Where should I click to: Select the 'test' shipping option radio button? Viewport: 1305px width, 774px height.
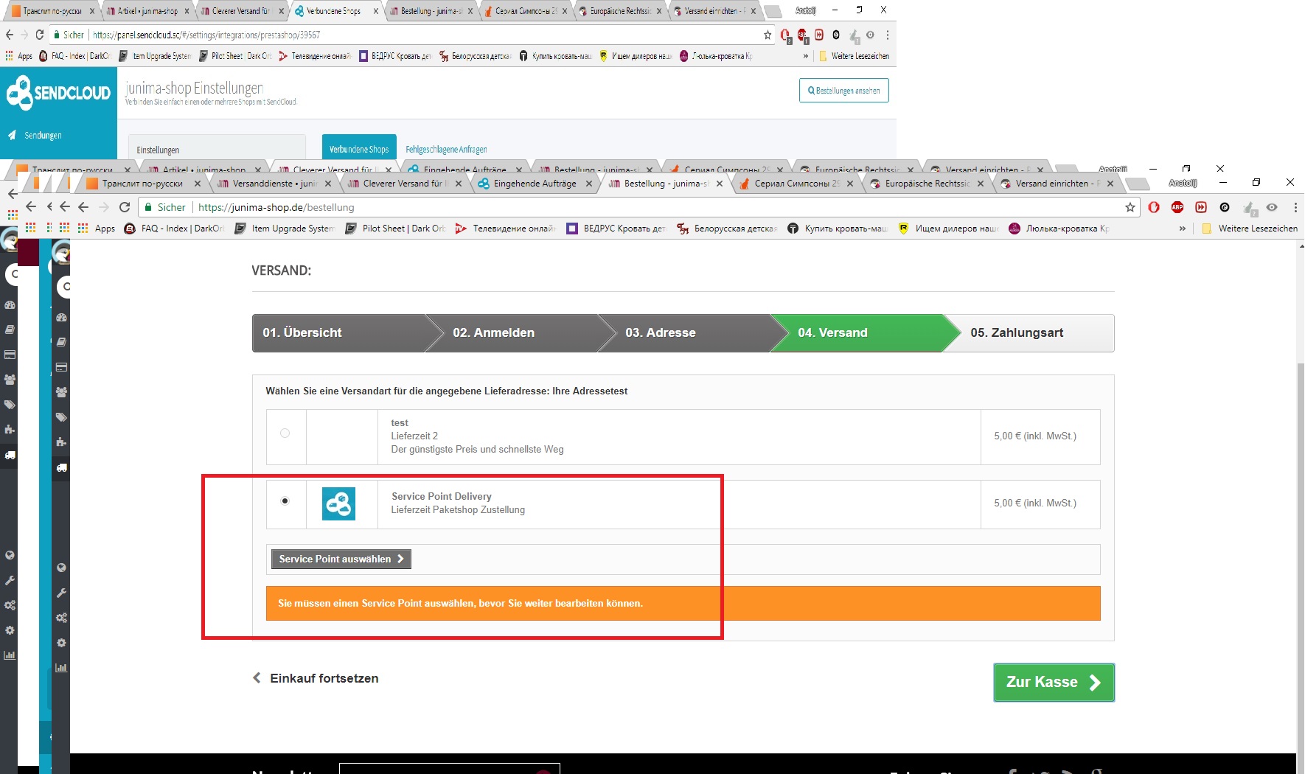click(285, 433)
